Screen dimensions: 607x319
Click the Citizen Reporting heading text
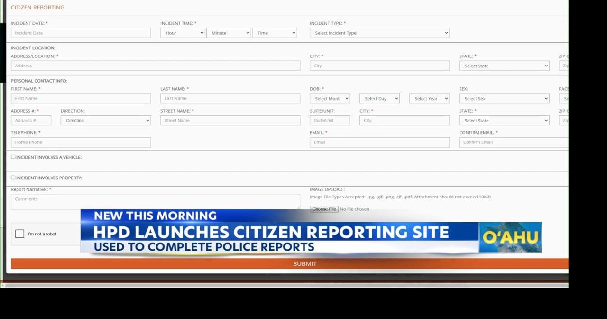[x=37, y=7]
